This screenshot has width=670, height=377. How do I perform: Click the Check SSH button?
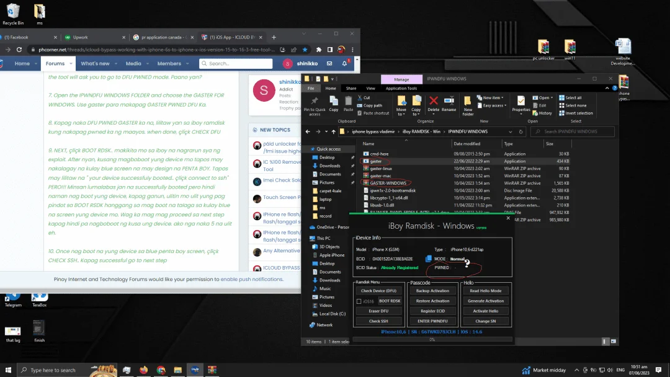(x=378, y=321)
